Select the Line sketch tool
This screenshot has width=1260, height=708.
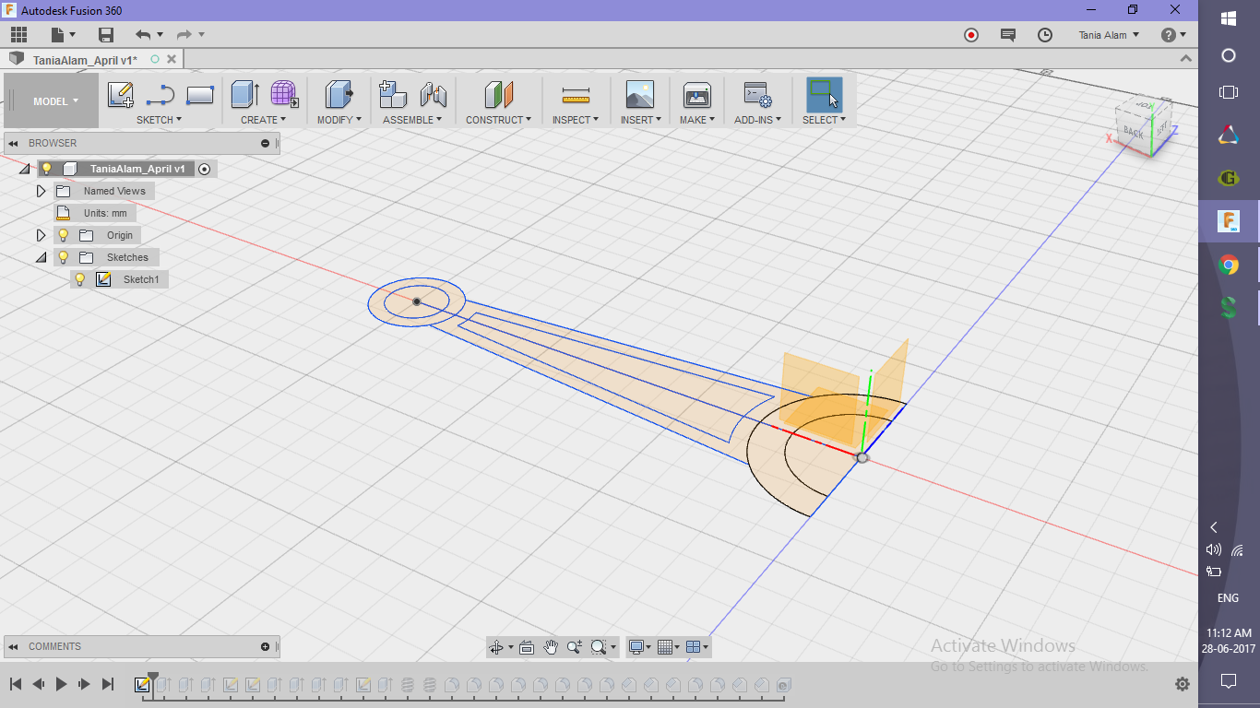(160, 94)
